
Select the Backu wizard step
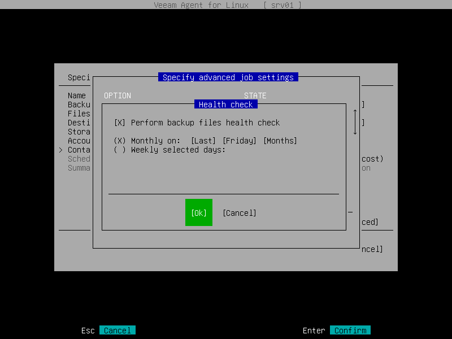point(79,105)
